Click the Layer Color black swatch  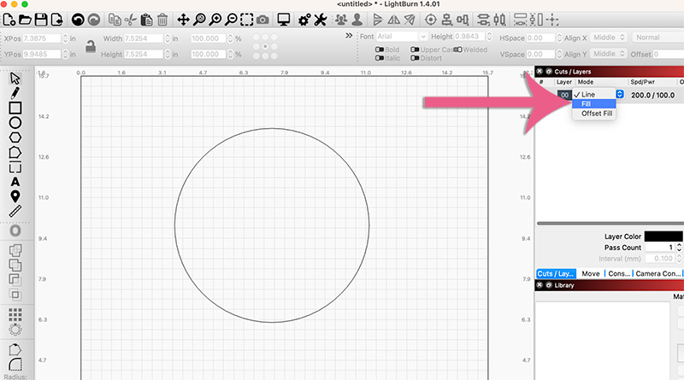(x=663, y=236)
